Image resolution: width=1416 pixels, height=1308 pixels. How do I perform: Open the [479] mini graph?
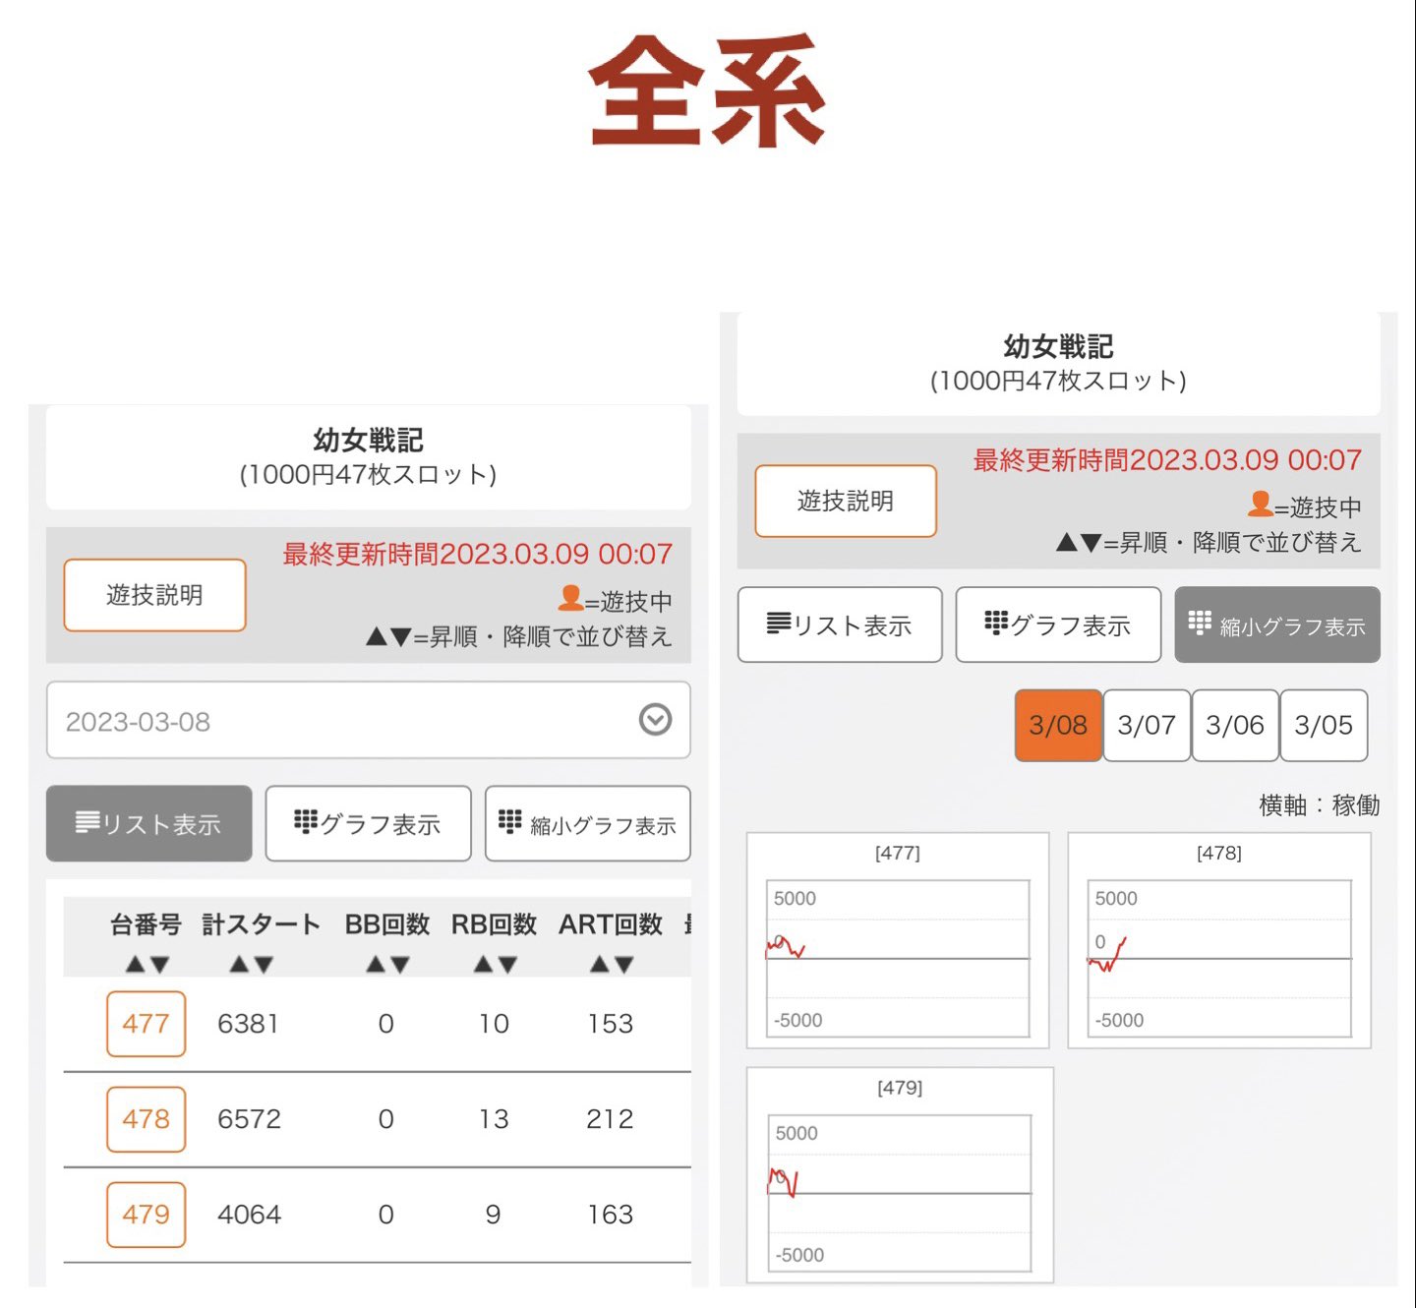click(x=900, y=1175)
